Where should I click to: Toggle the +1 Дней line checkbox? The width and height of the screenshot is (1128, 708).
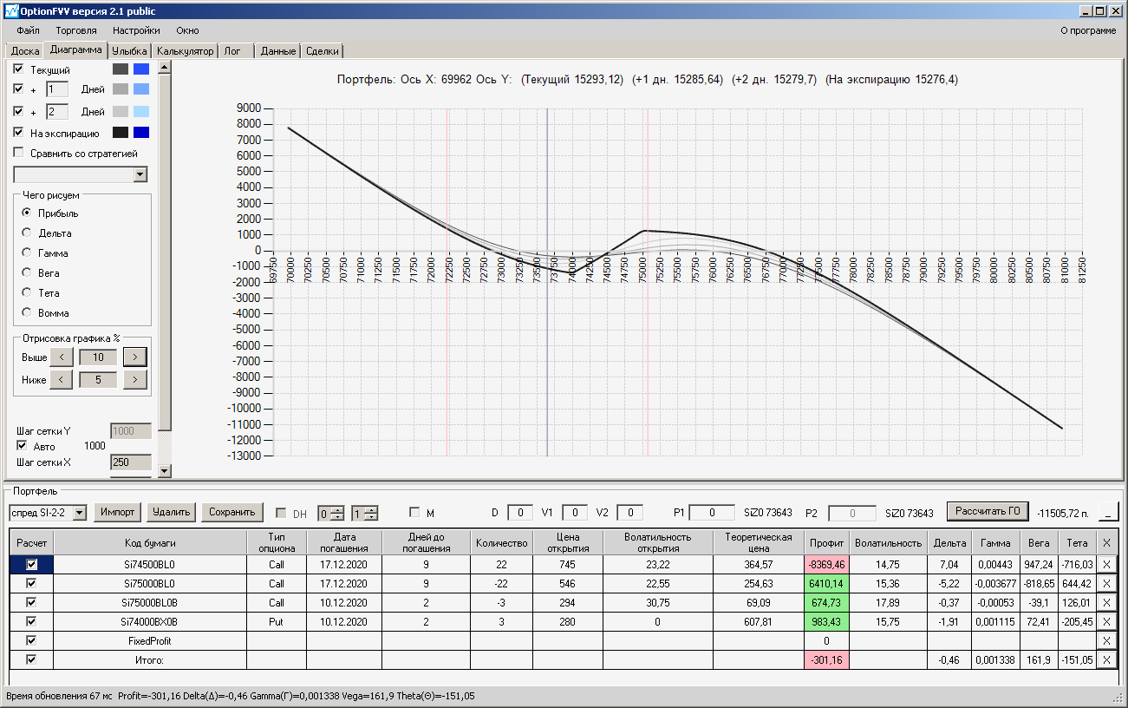click(18, 88)
